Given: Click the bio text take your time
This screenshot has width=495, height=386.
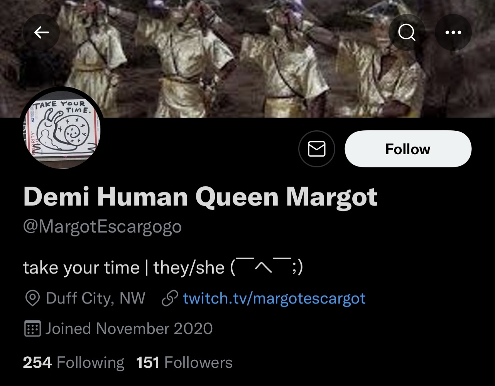Looking at the screenshot, I should point(81,268).
